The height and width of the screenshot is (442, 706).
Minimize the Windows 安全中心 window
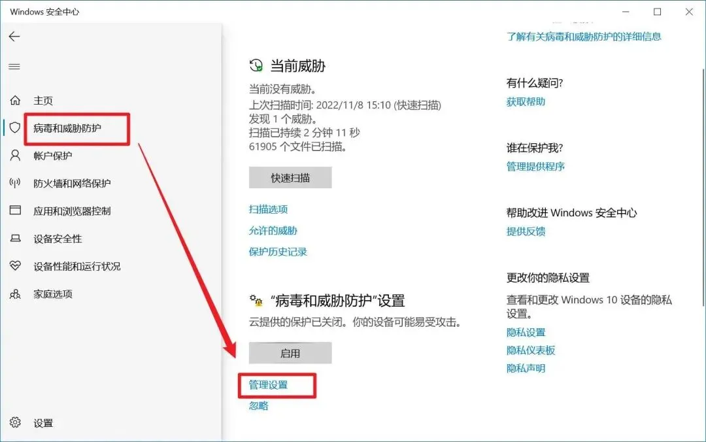(626, 12)
